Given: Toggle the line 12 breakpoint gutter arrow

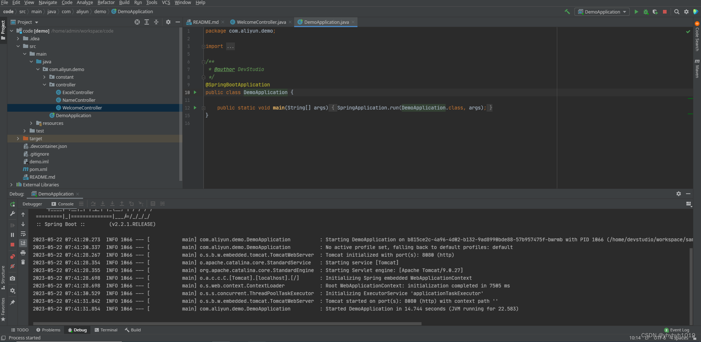Looking at the screenshot, I should coord(195,108).
